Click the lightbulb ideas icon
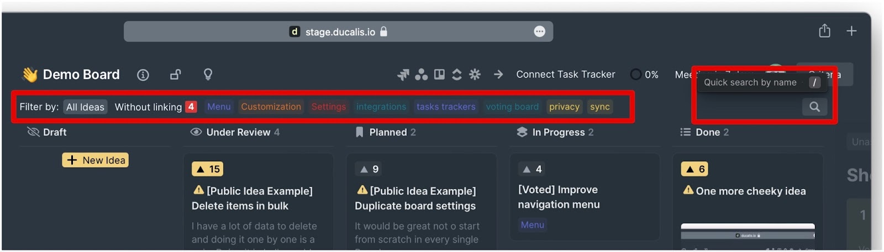Screen dimensions: 884x252 pyautogui.click(x=208, y=75)
